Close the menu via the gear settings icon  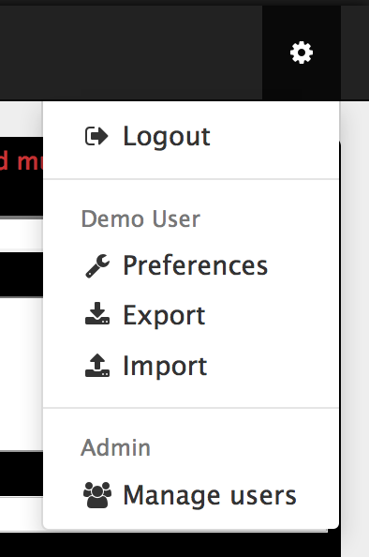tap(302, 53)
